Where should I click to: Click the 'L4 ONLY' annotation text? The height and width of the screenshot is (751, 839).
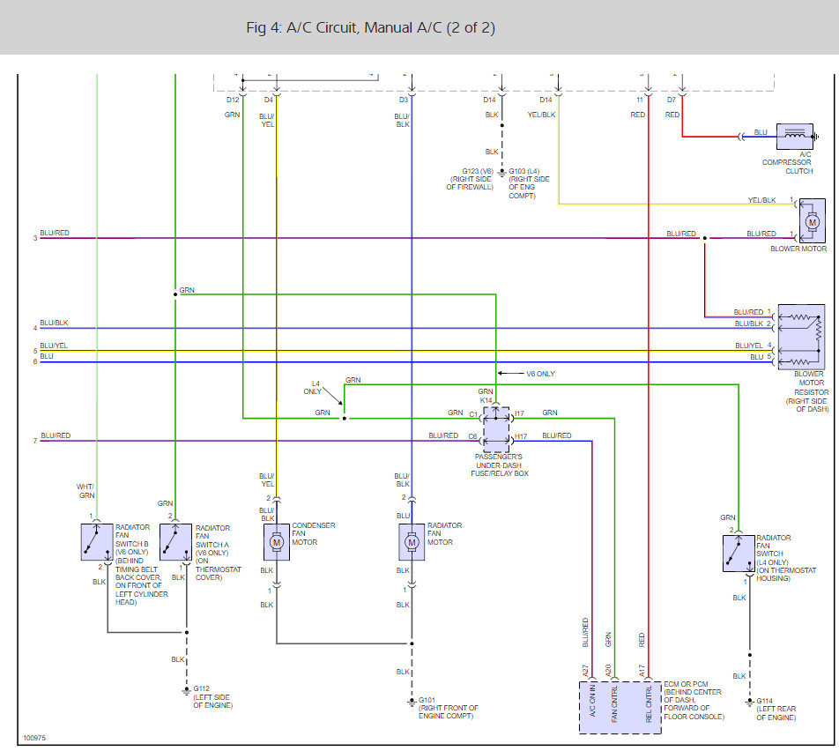(x=313, y=388)
